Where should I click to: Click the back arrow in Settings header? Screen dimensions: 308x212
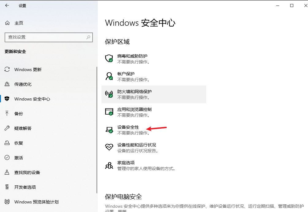coord(7,6)
